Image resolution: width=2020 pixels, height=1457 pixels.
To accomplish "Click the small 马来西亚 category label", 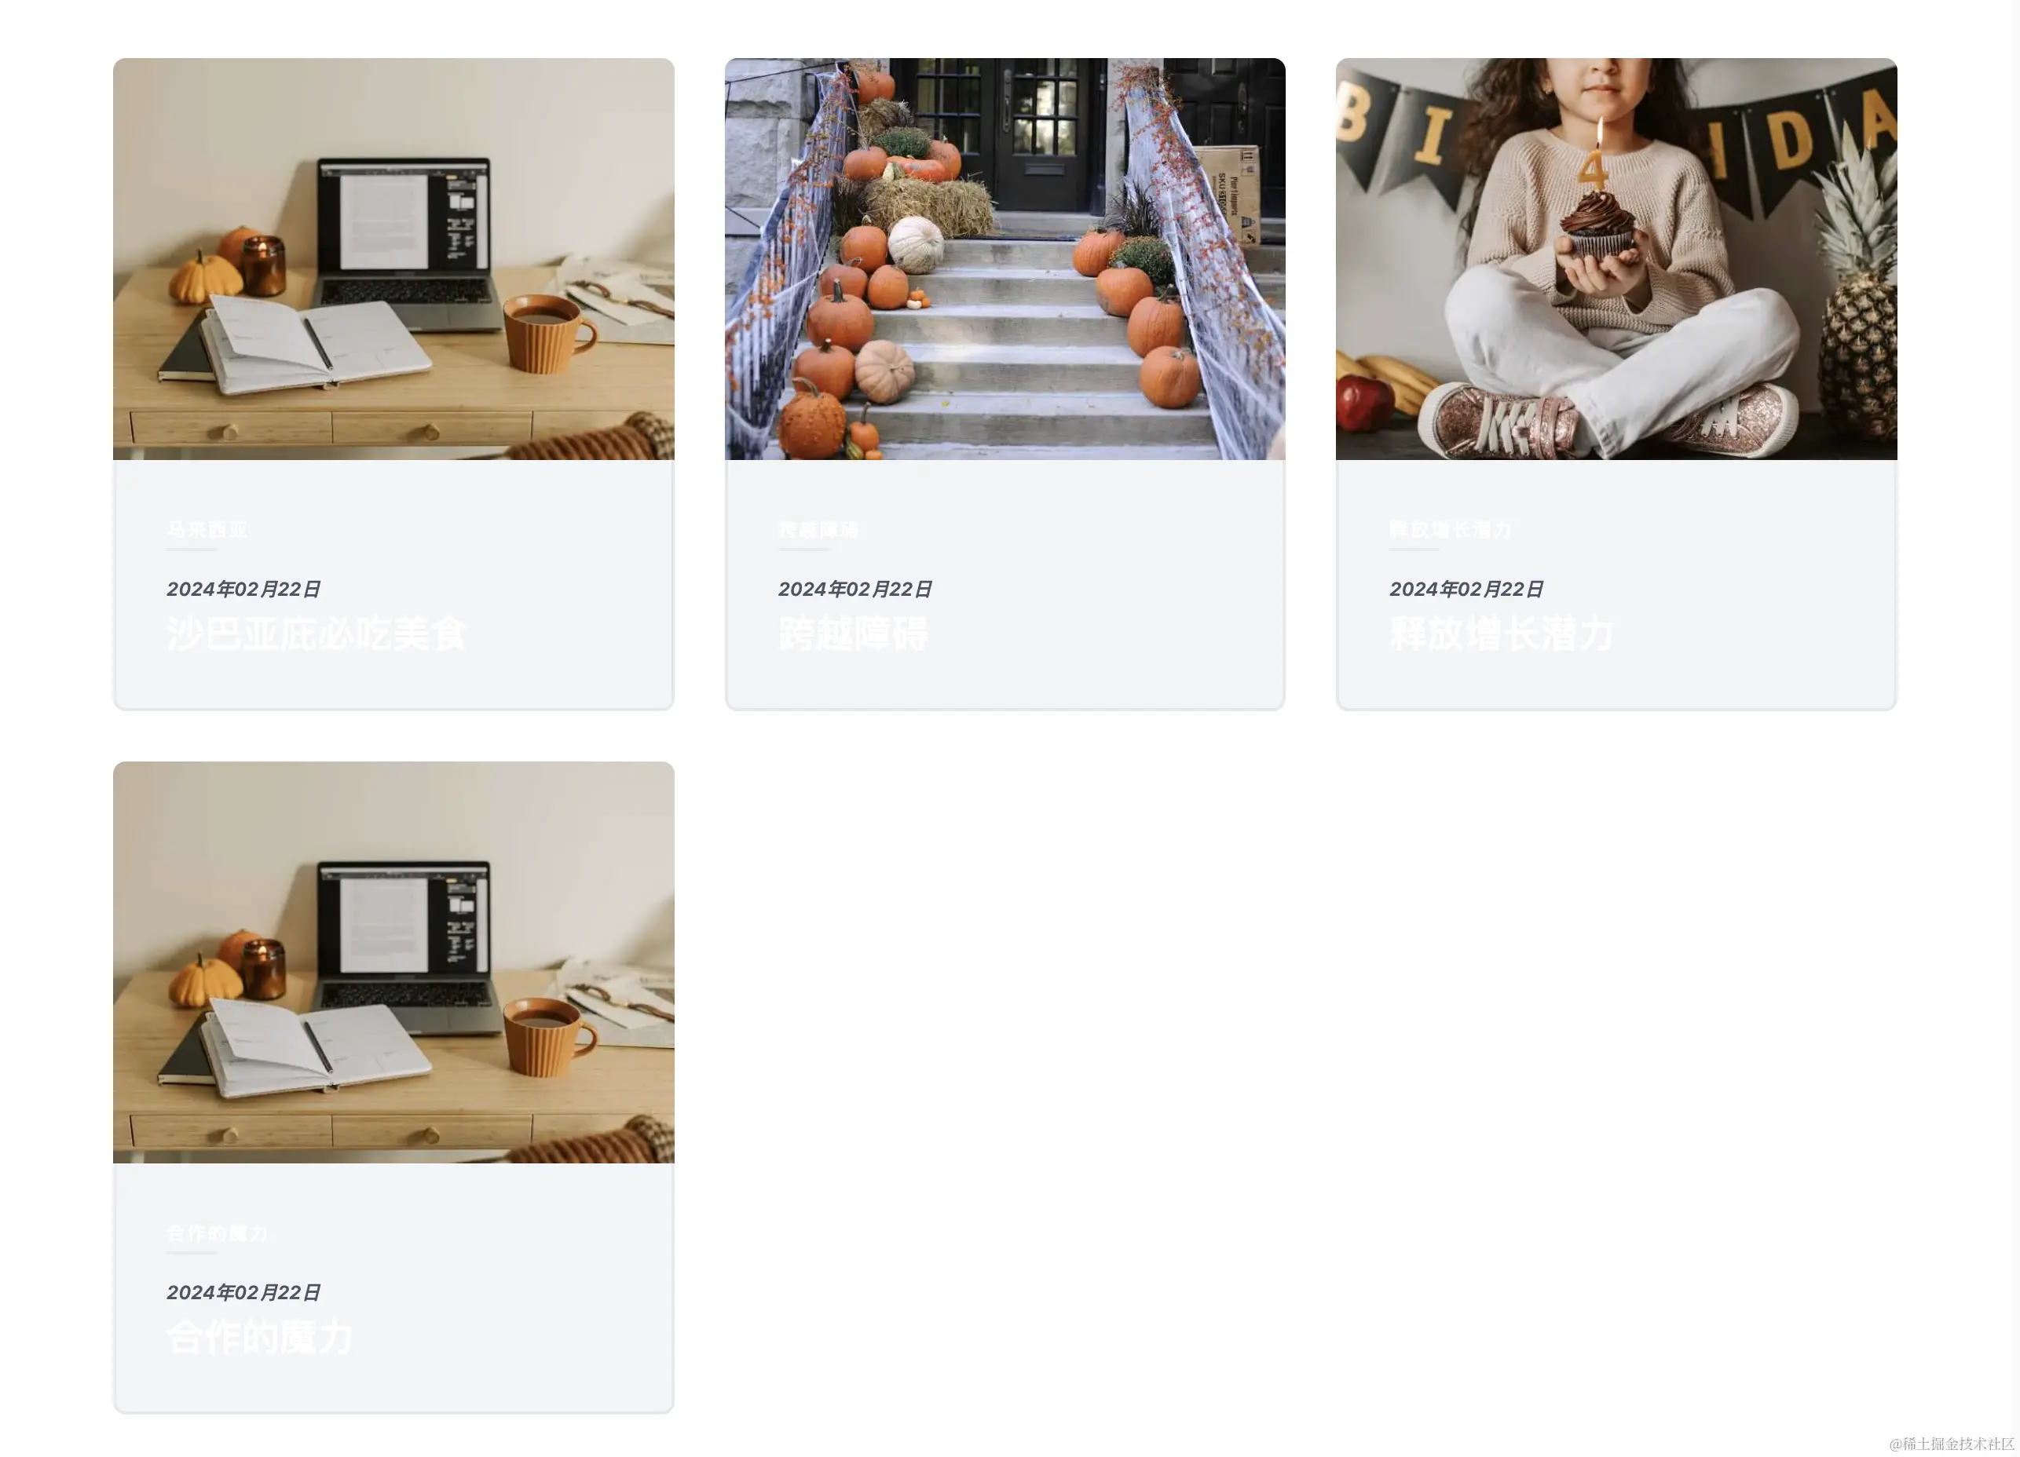I will [x=207, y=530].
